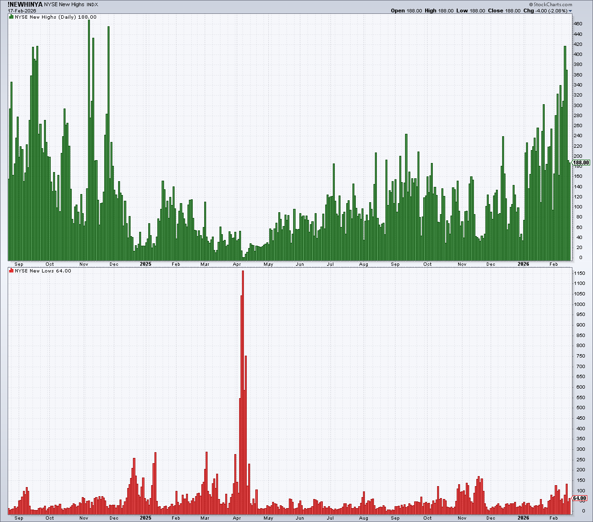Click the bold 2025 label on upper time axis
Image resolution: width=593 pixels, height=522 pixels.
145,264
